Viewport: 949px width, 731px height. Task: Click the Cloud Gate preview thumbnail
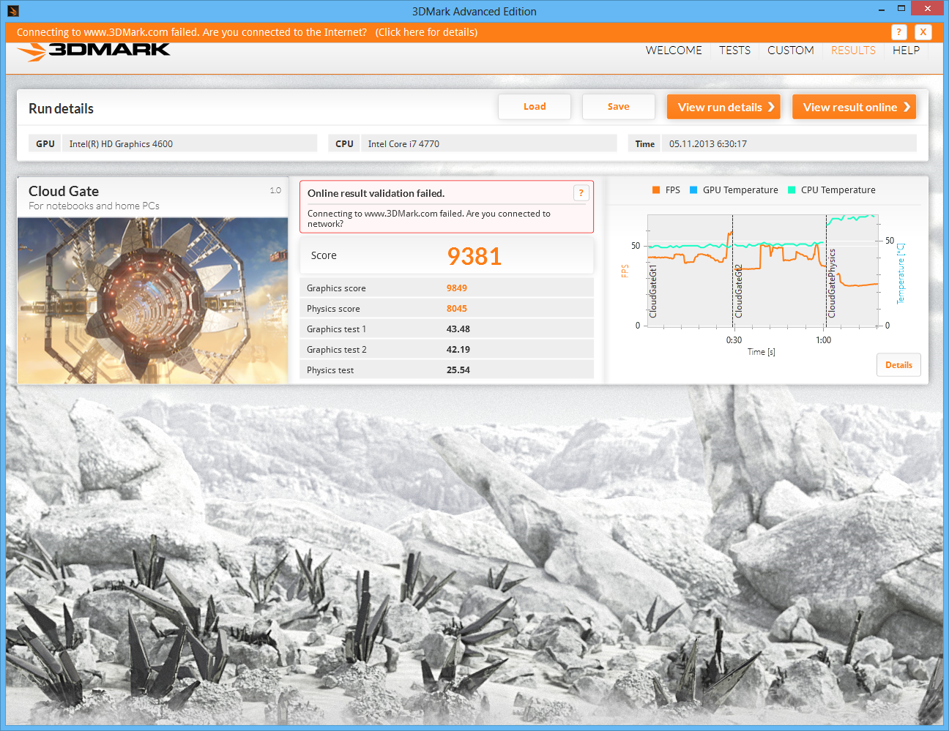coord(153,301)
